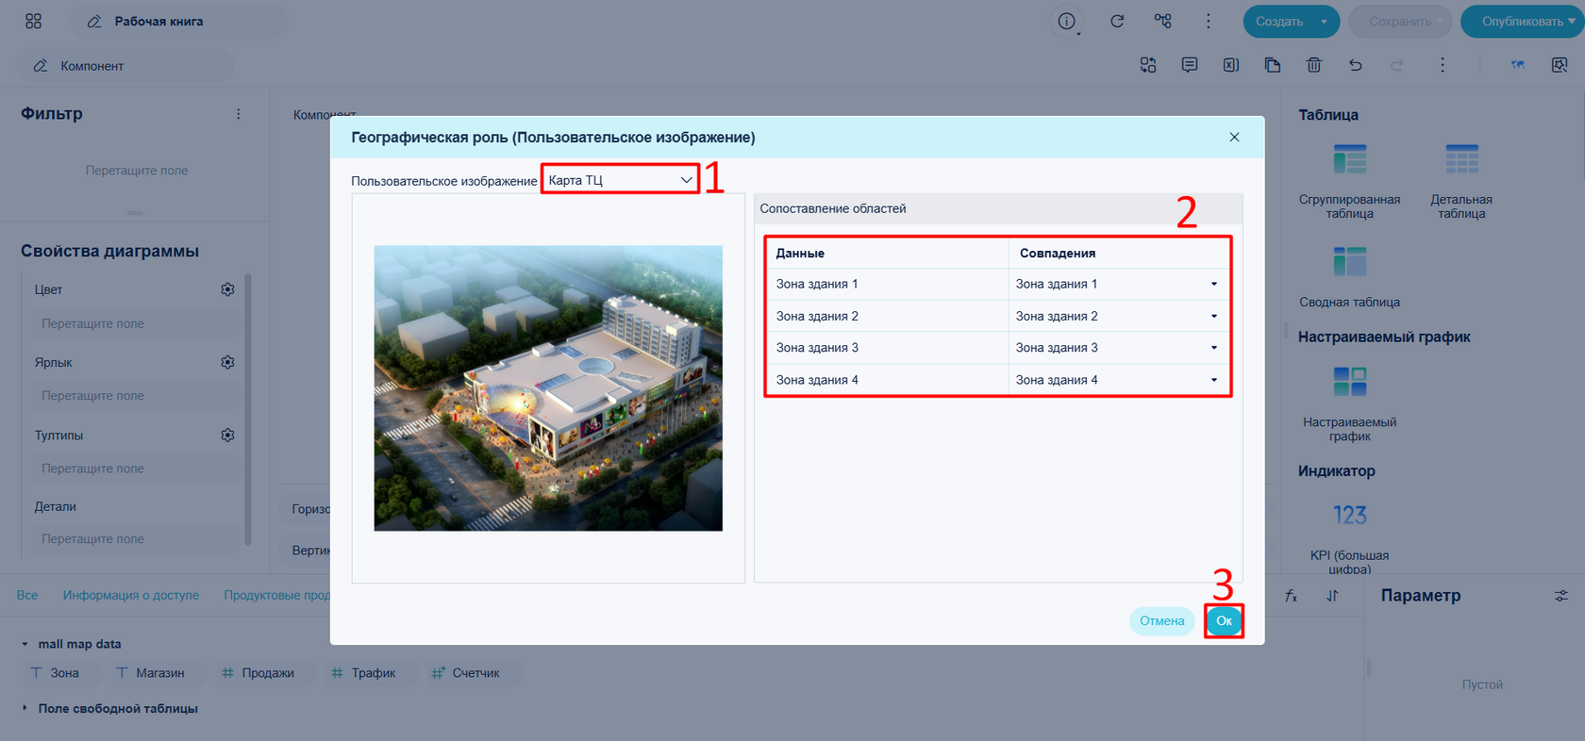This screenshot has height=741, width=1585.
Task: Switch to the Все tab
Action: point(27,595)
